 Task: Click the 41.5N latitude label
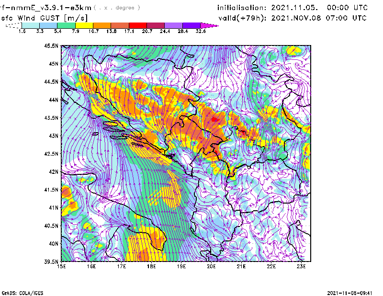click(51, 189)
